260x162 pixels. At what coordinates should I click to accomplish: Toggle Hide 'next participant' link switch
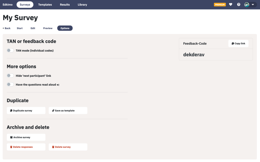click(10, 76)
